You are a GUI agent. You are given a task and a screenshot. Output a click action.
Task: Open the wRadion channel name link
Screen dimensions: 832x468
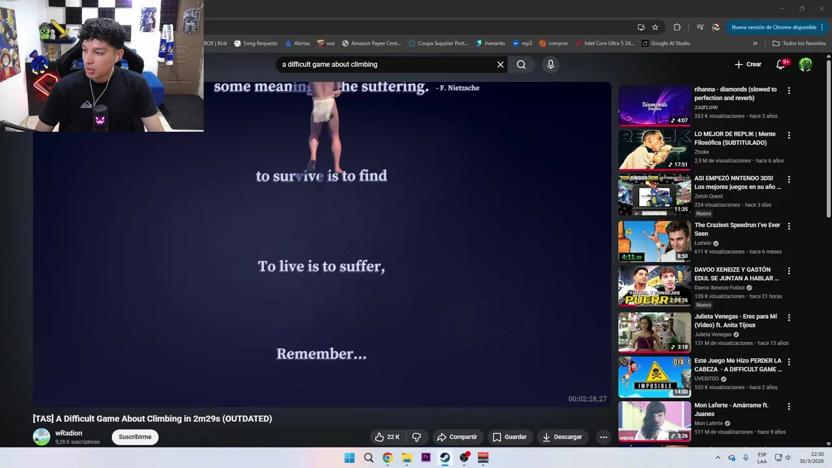tap(69, 433)
